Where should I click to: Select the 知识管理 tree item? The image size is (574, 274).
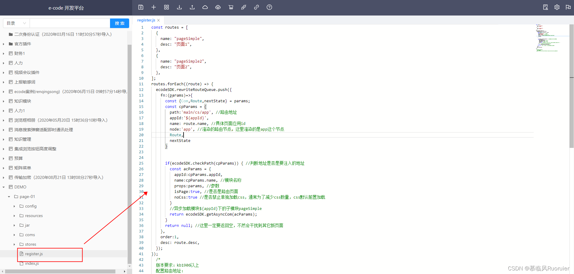(23, 139)
